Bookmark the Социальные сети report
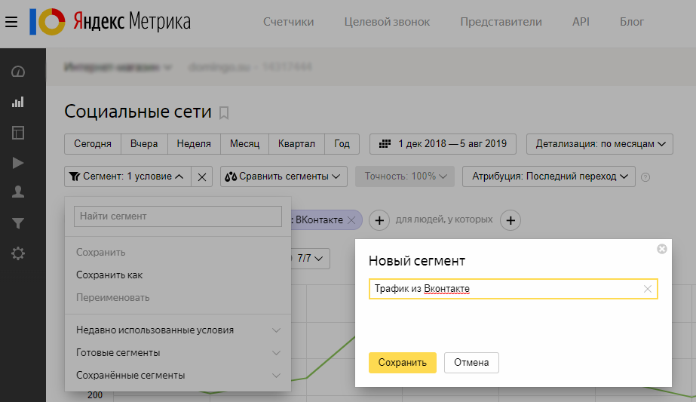696x402 pixels. [x=224, y=113]
